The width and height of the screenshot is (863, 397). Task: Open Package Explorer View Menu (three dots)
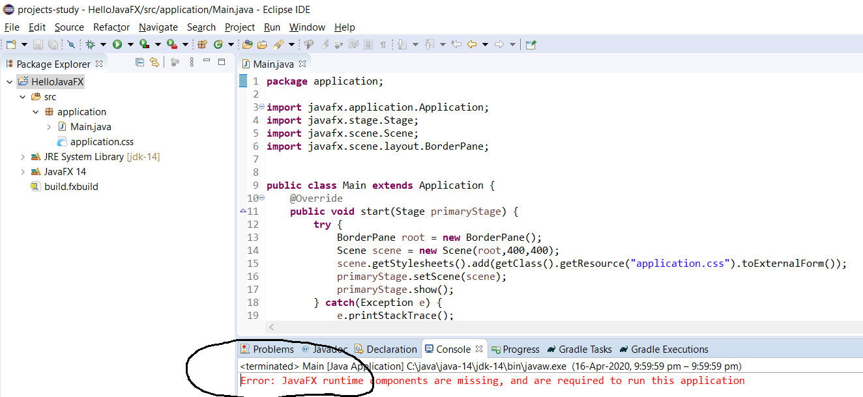(192, 62)
